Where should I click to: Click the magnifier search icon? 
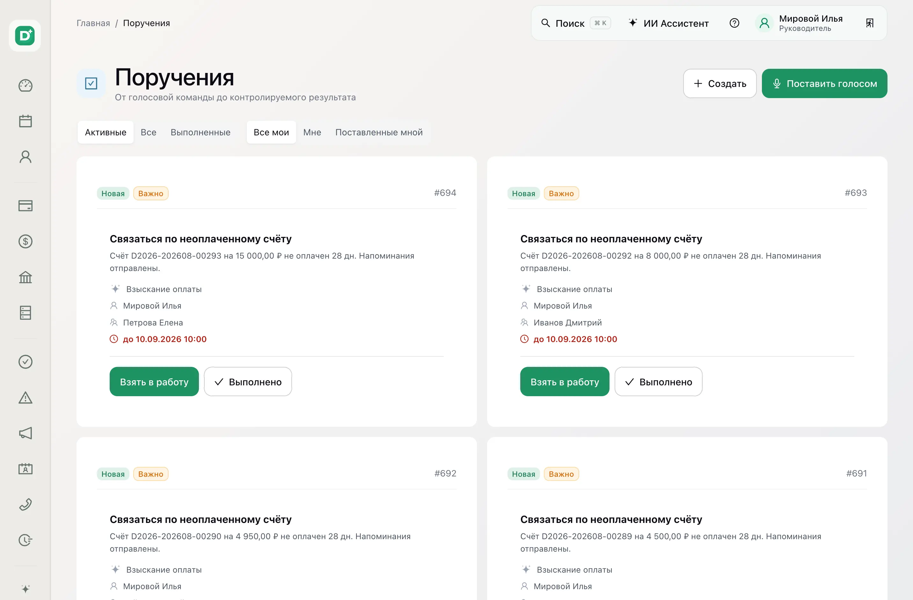tap(545, 23)
